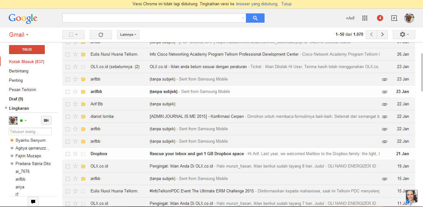The width and height of the screenshot is (423, 207).
Task: Tick checkbox for 26 Jan Eulis email
Action: [68, 54]
